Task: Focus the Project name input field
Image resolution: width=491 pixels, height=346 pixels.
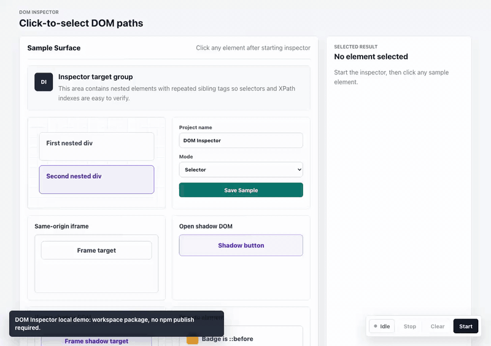Action: point(241,141)
